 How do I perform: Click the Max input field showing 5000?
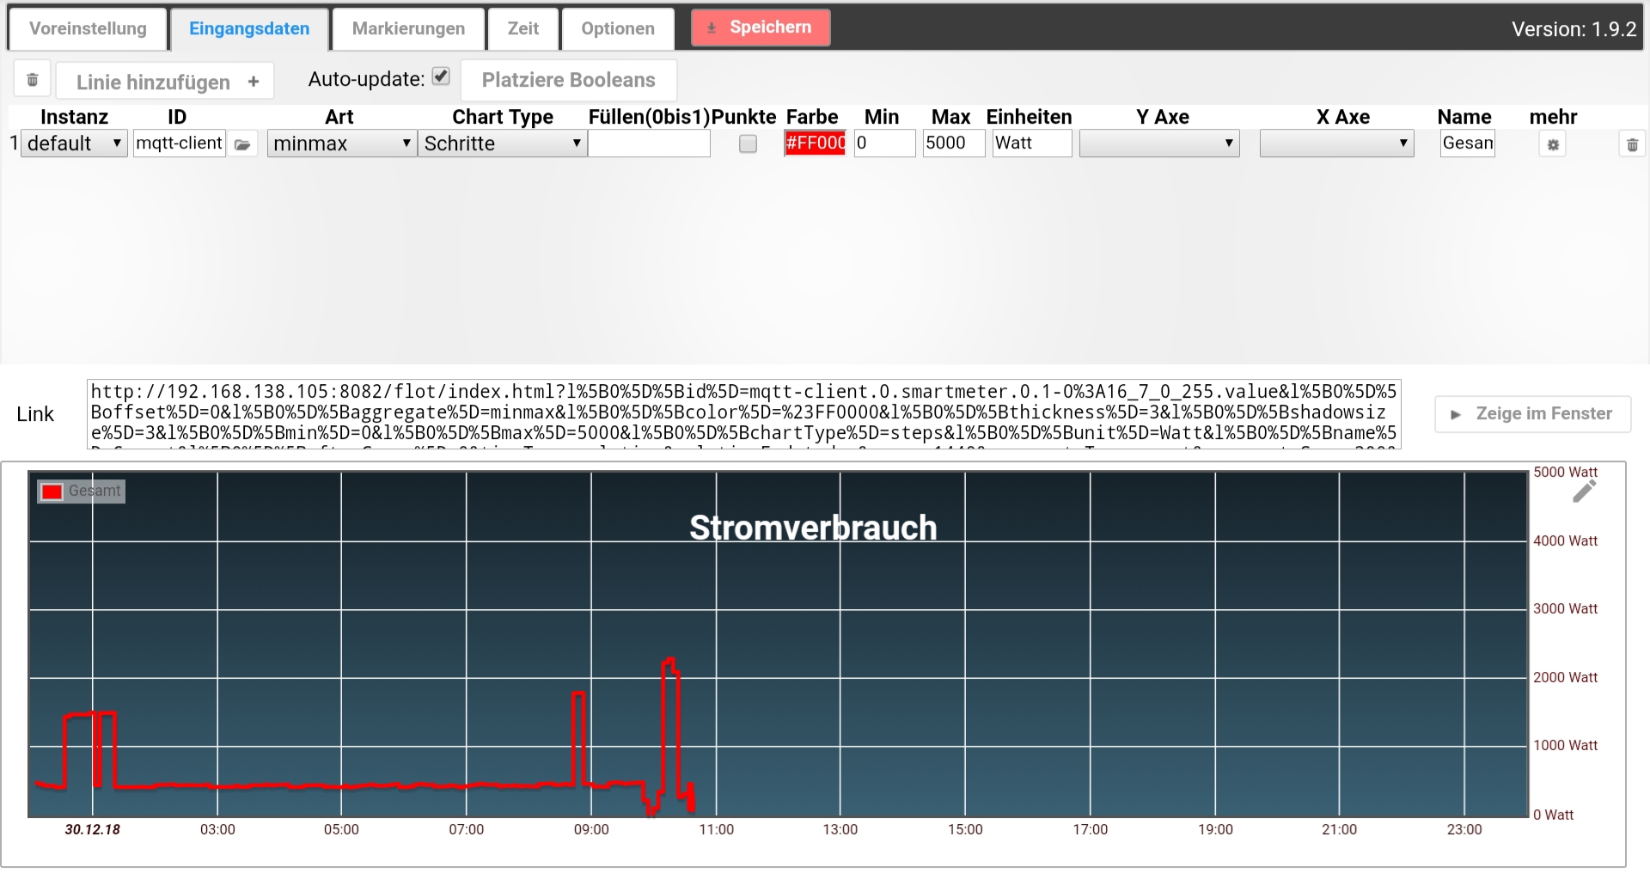click(953, 143)
